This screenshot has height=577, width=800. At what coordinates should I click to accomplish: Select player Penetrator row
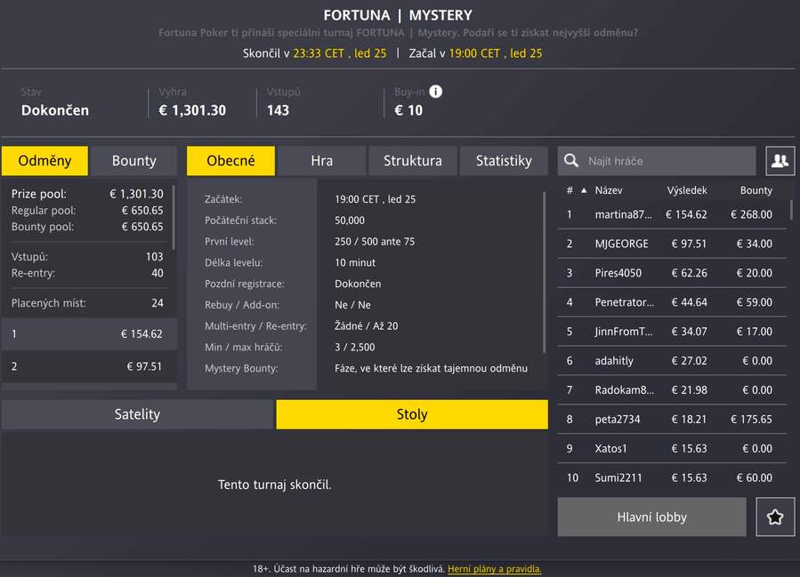[672, 302]
